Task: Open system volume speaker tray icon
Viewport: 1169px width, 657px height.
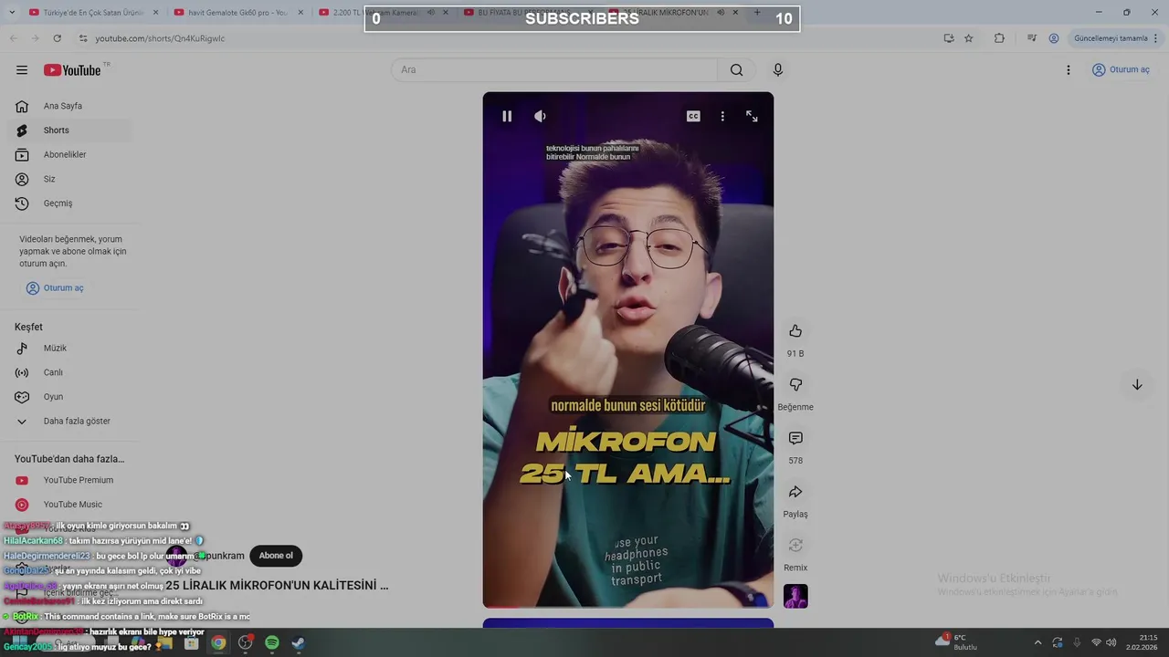Action: tap(1111, 642)
